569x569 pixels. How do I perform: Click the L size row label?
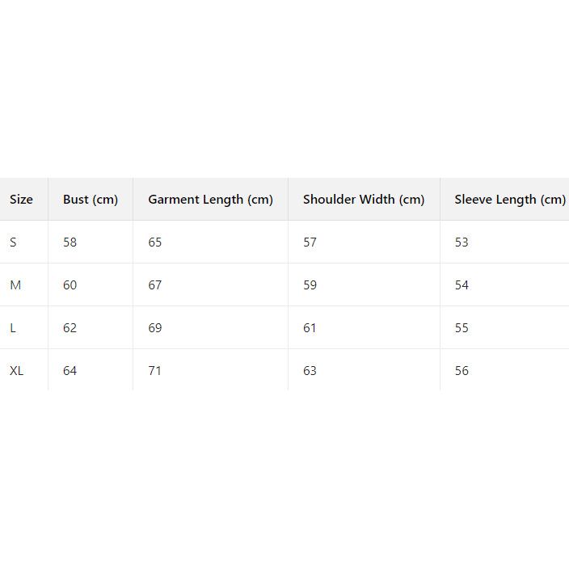coord(13,328)
